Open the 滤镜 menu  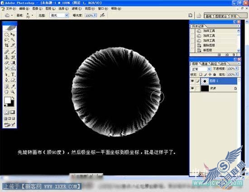[x=77, y=9]
